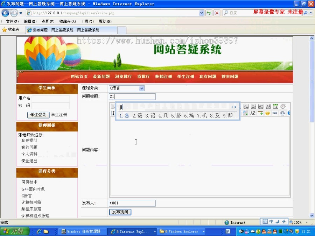315x236 pixels.
Task: Open 最新问题 in navigation bar
Action: tap(101, 77)
